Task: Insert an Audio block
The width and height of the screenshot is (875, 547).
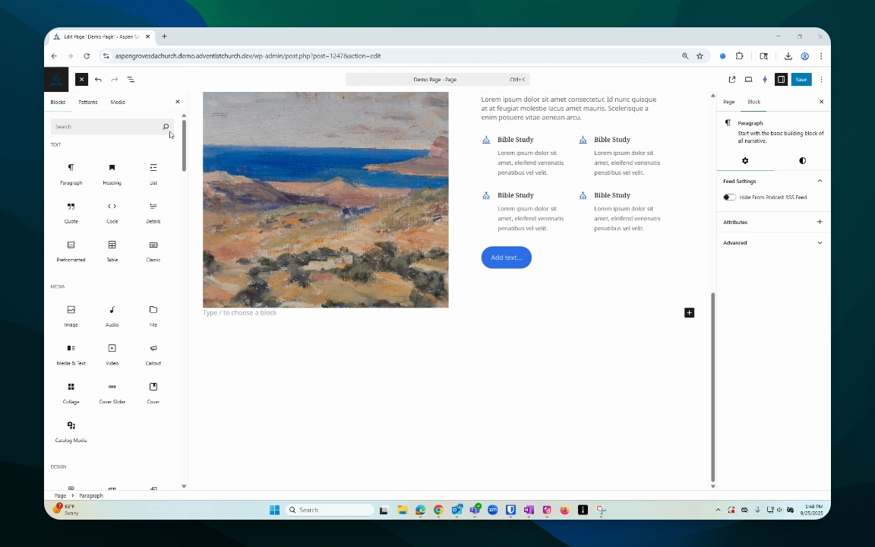Action: coord(112,315)
